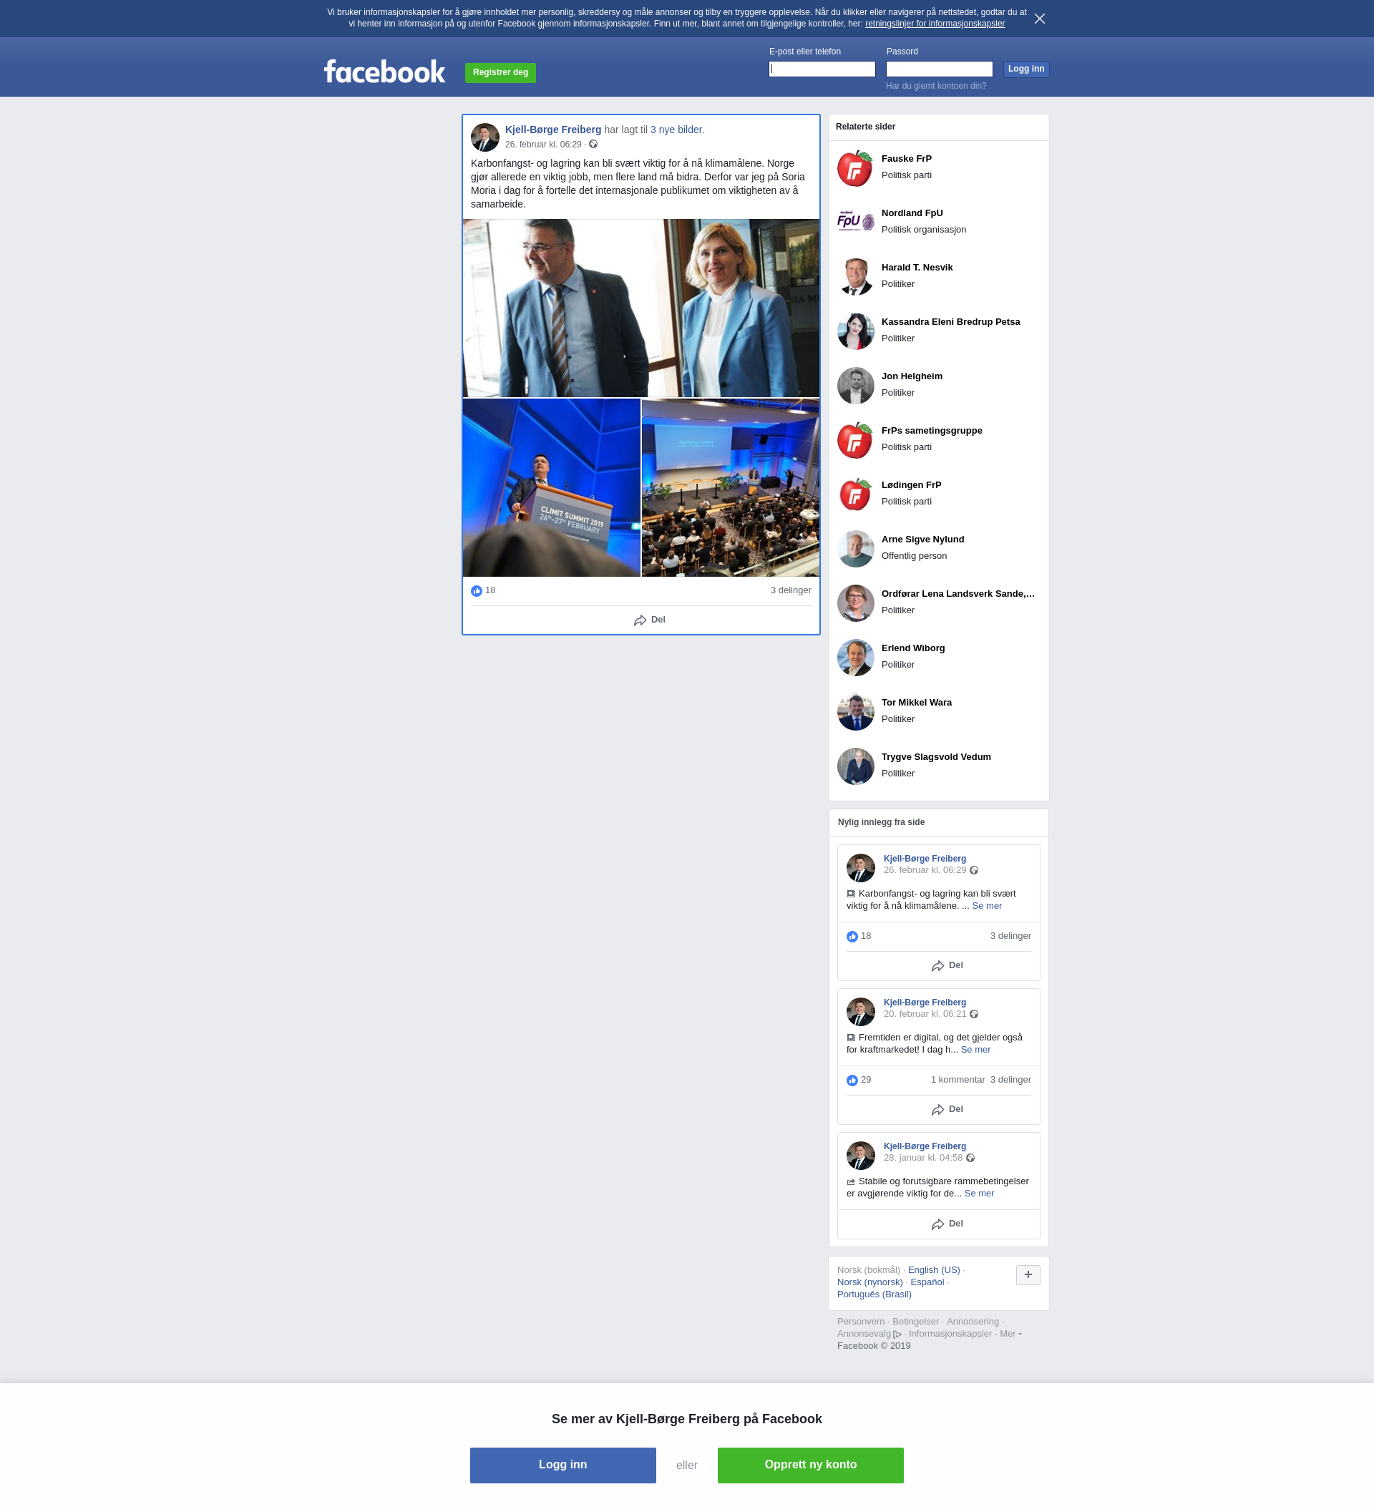Click the main post timestamp 26. februar kl. 06:29
Viewport: 1374px width, 1512px height.
pos(543,145)
